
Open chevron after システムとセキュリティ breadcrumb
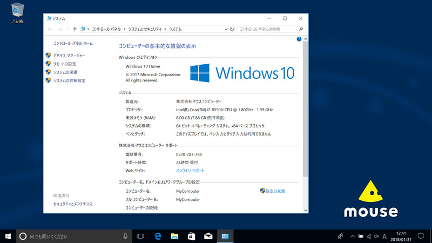pos(165,29)
